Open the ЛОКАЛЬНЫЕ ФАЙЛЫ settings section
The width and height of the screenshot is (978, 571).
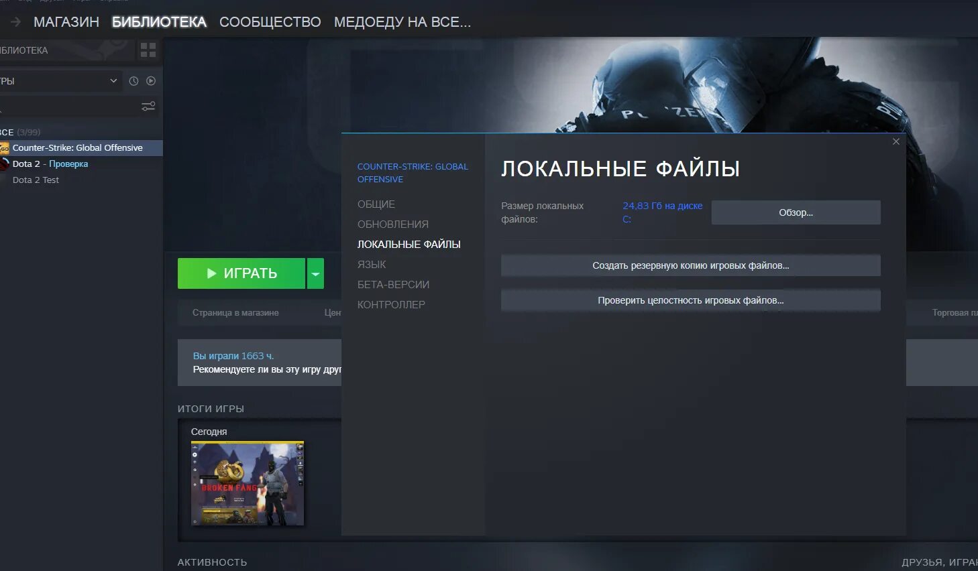[x=409, y=245]
